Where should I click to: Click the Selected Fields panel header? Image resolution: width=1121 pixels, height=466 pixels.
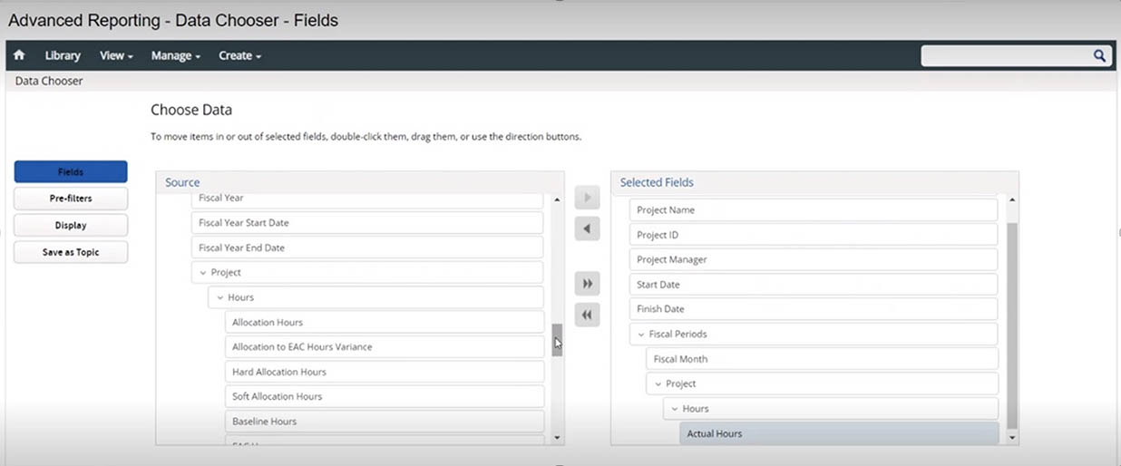[814, 182]
